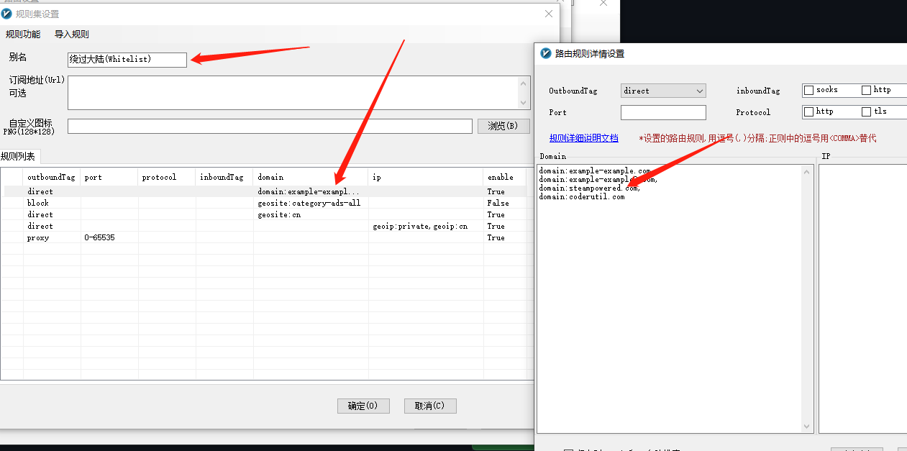Open the 规则详细说明文档 documentation link
Image resolution: width=907 pixels, height=451 pixels.
(x=583, y=138)
